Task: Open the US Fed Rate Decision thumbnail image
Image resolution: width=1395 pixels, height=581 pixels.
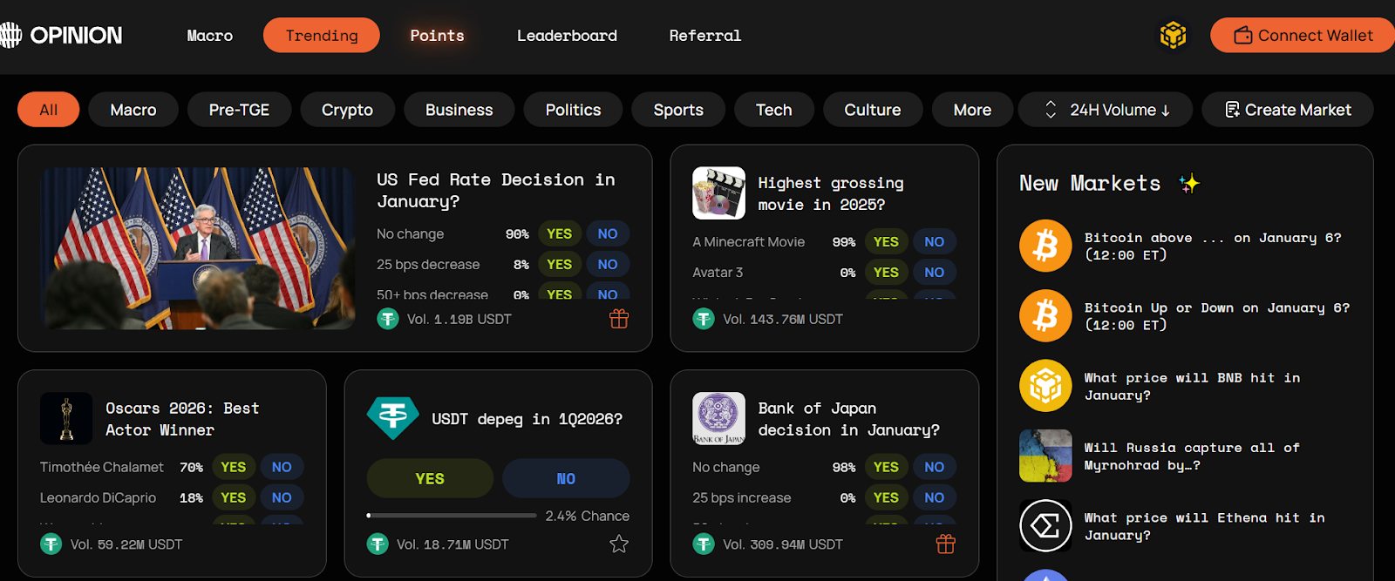Action: coord(198,248)
